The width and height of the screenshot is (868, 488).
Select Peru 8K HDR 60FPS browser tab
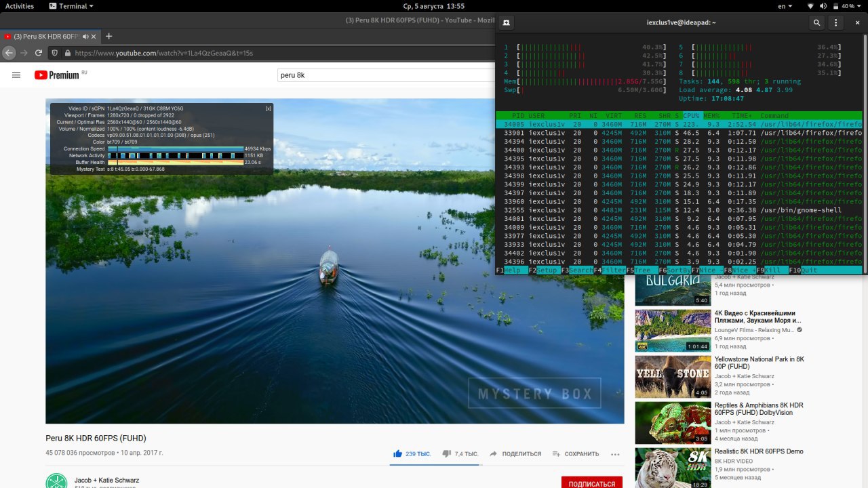[x=47, y=36]
